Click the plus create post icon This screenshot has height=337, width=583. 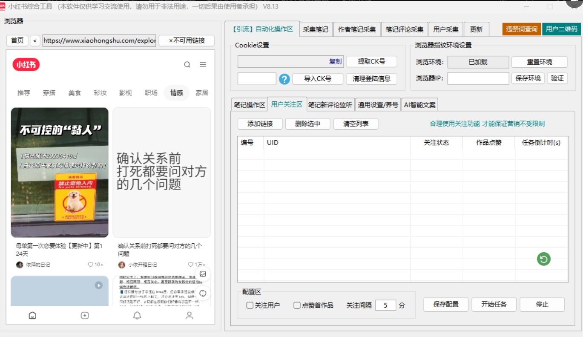(x=85, y=315)
